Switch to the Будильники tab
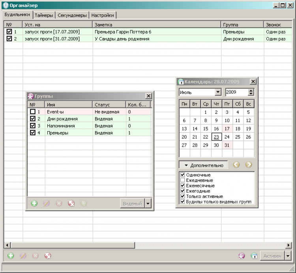Image resolution: width=296 pixels, height=273 pixels. 17,15
